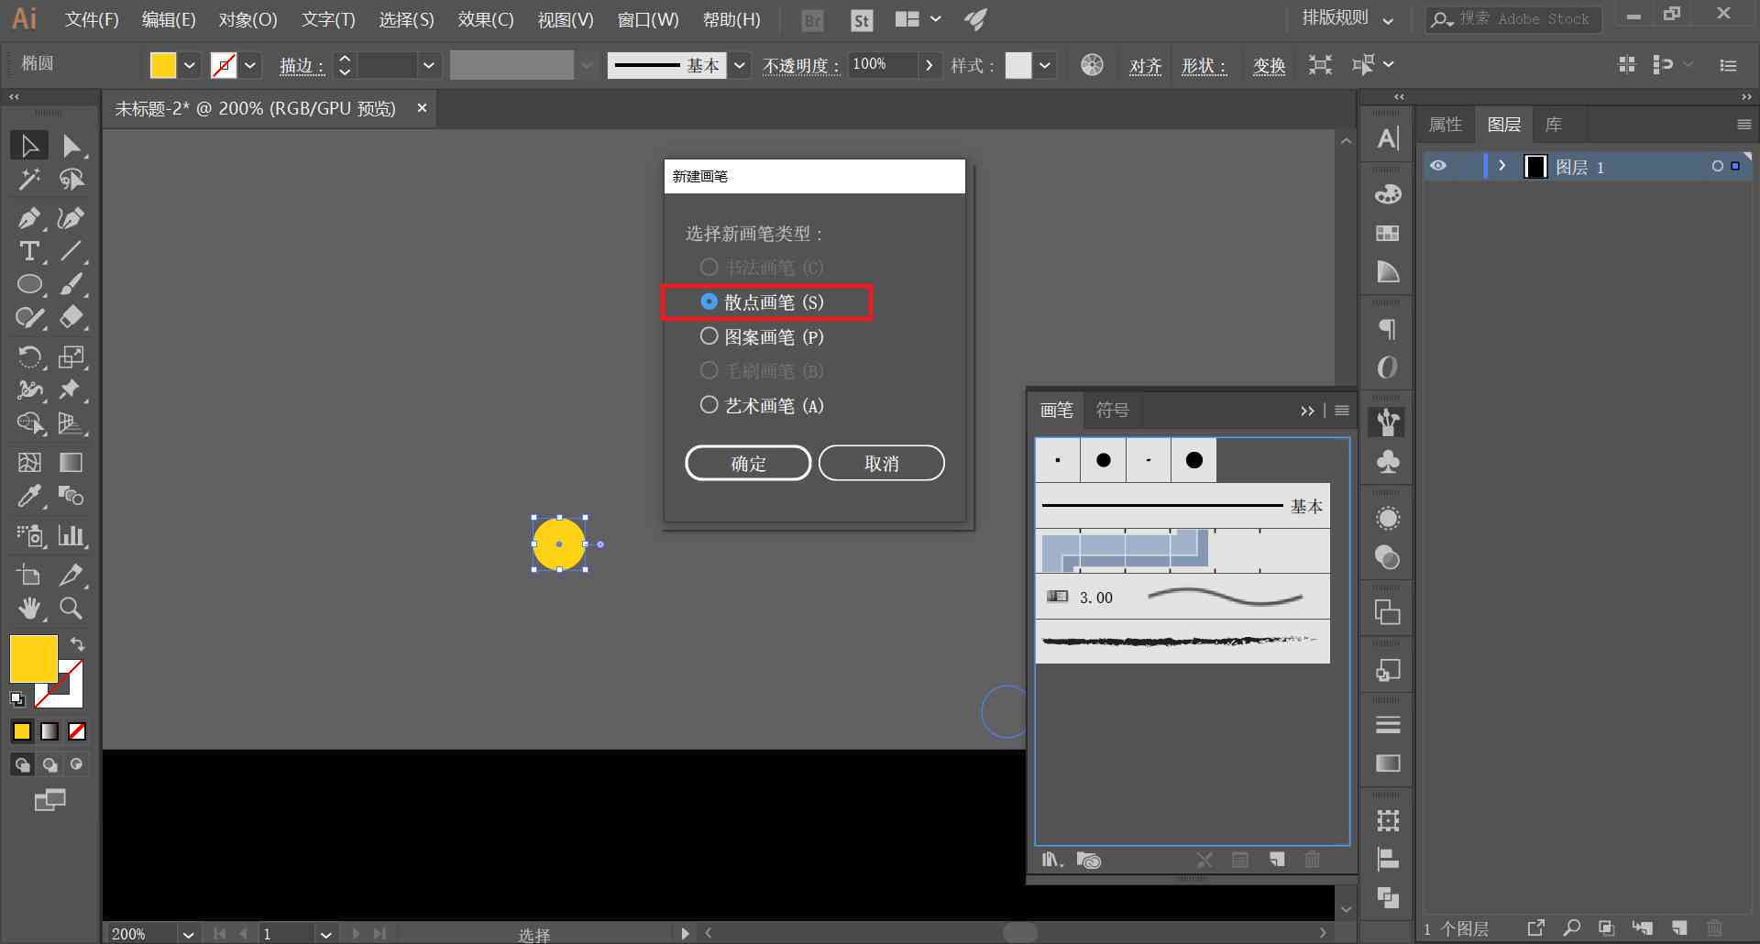Click 变换 link in control bar

(x=1269, y=66)
